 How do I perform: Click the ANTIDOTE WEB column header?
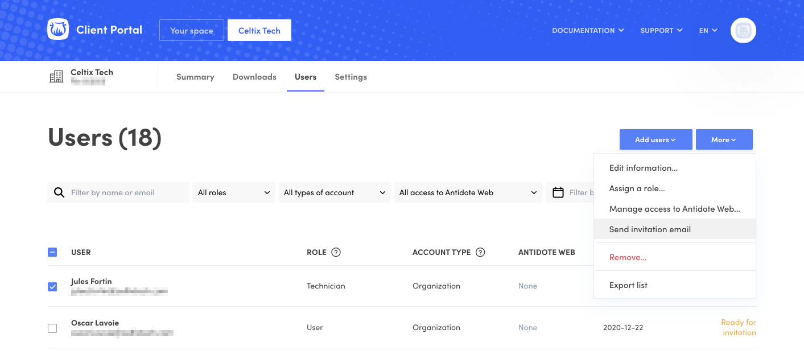547,252
